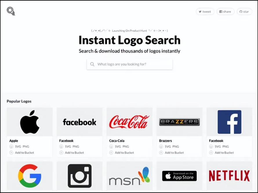The width and height of the screenshot is (258, 193).
Task: Download Apple logo as SVG
Action: point(18,146)
